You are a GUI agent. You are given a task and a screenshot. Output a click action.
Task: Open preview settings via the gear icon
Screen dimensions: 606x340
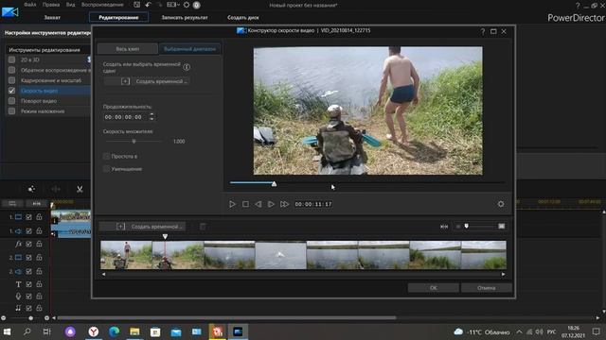(x=501, y=204)
